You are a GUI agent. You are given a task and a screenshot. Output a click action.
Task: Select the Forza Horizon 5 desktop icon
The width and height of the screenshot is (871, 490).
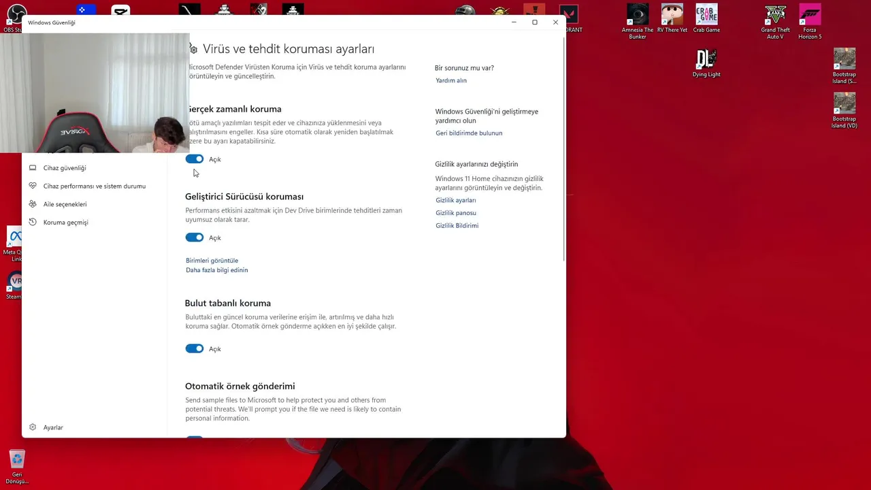point(810,22)
